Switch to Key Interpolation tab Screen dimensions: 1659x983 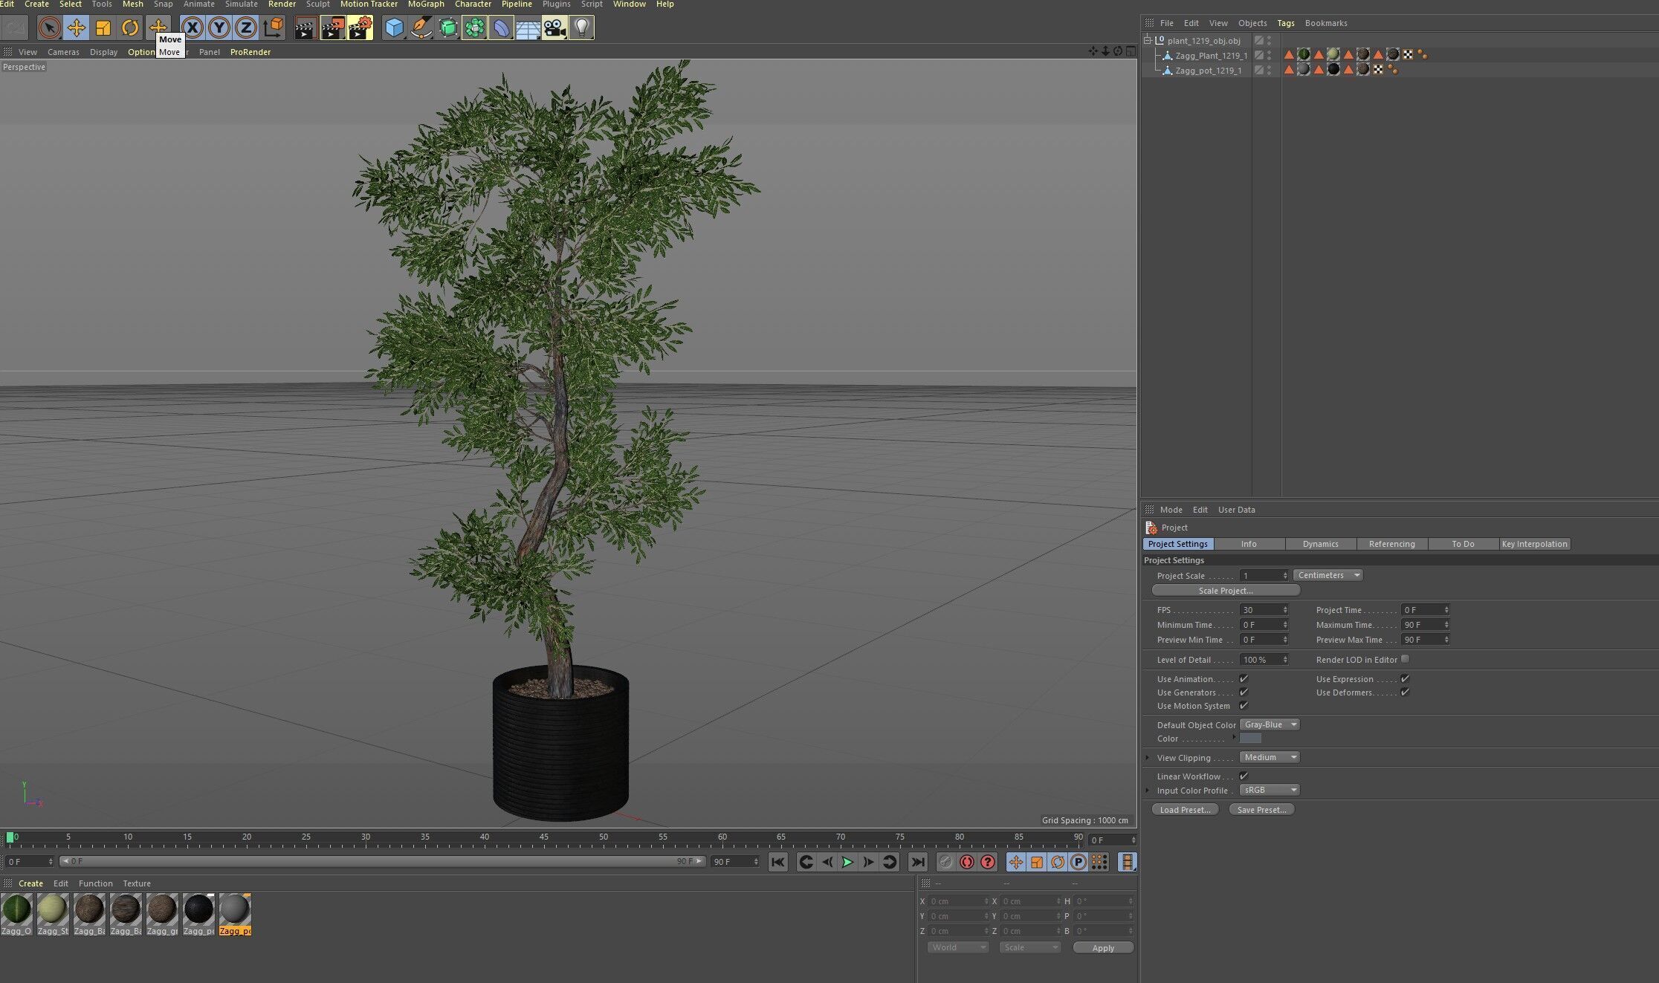(1534, 544)
